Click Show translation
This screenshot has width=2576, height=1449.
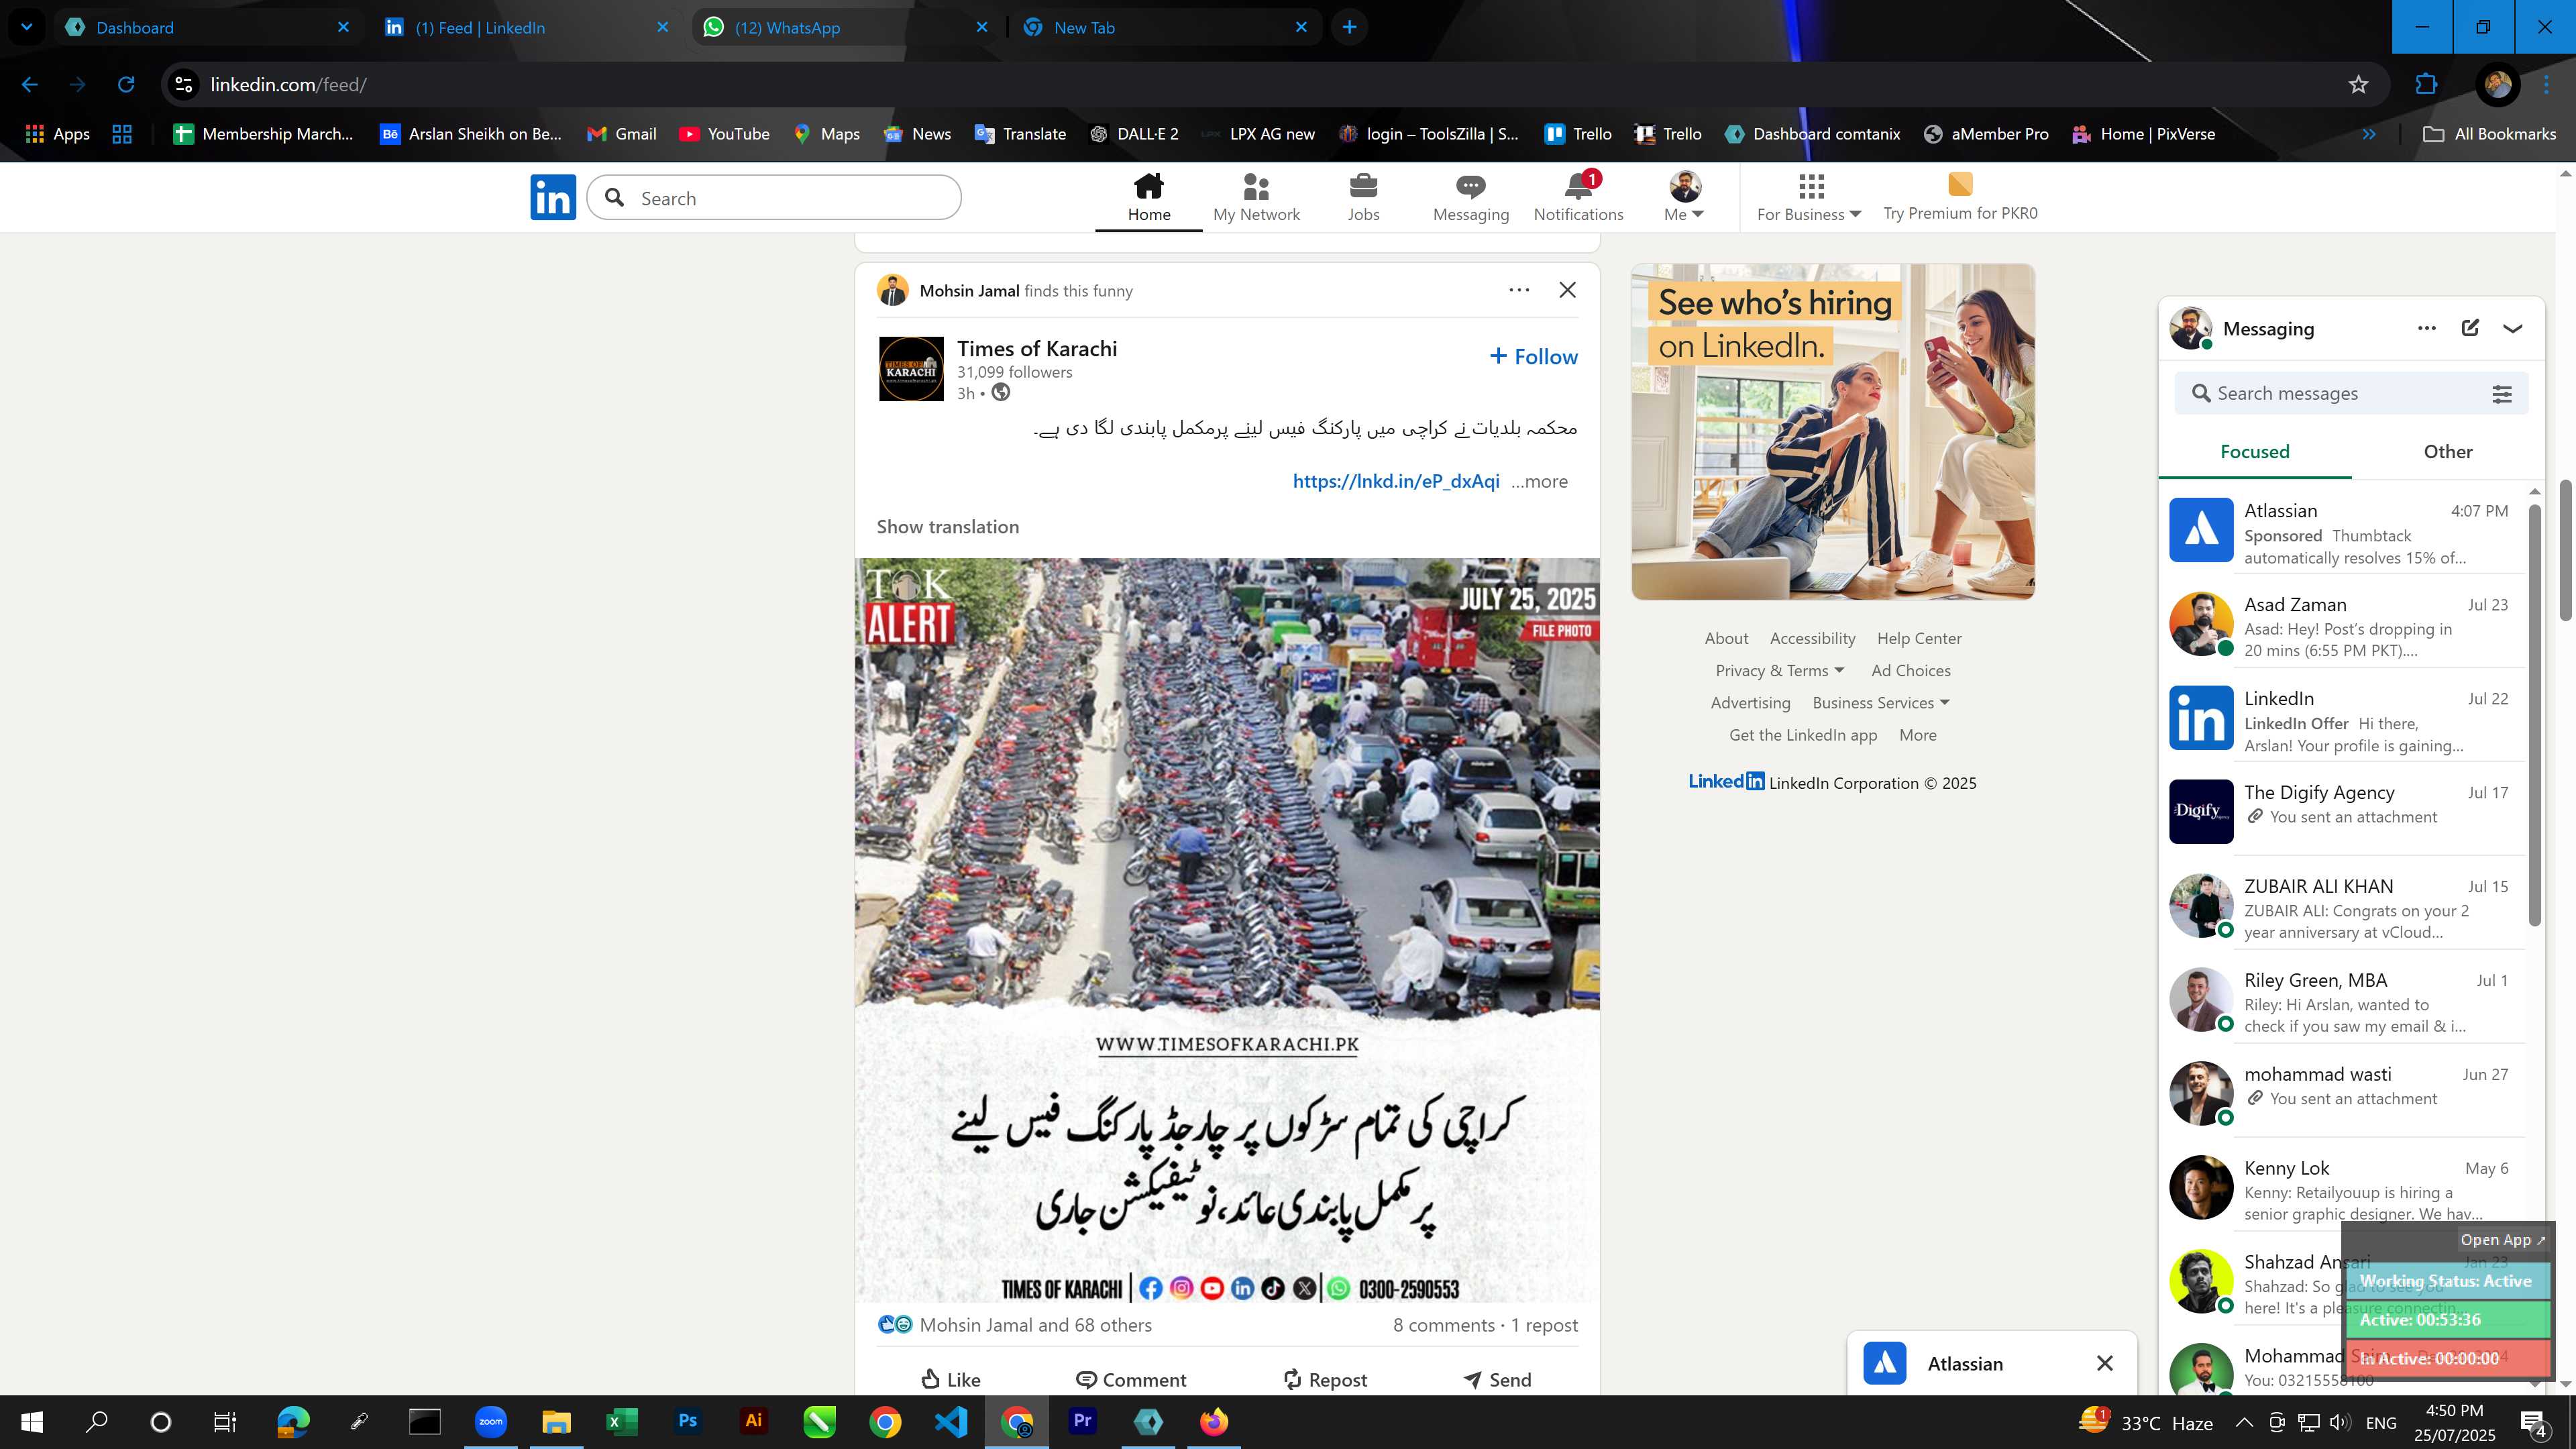tap(947, 526)
